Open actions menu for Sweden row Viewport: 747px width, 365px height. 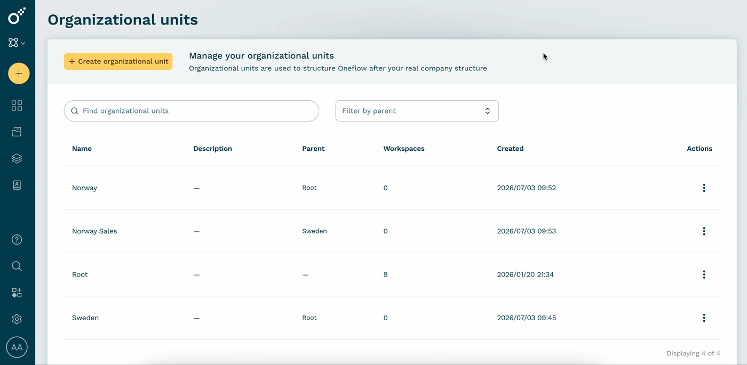(x=704, y=318)
